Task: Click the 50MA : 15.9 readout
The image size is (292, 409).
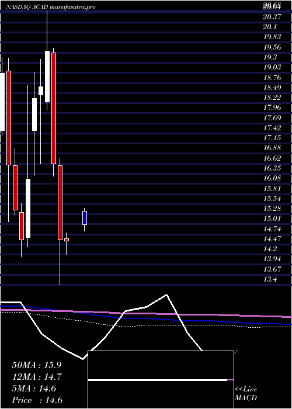Action: [x=37, y=365]
